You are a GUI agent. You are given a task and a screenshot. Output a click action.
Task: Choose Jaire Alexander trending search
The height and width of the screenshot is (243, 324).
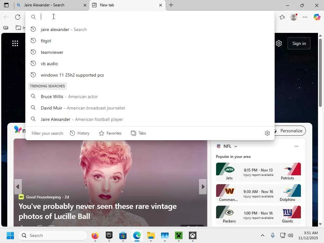pos(150,119)
